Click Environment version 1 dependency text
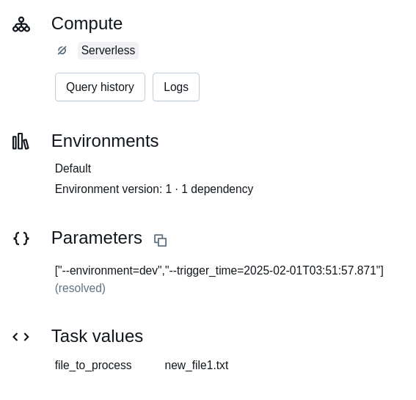The image size is (416, 400). tap(154, 189)
